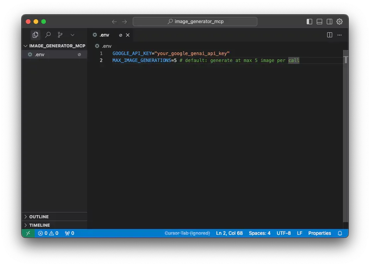
Task: Click the macOS yellow minimize button
Action: point(36,22)
